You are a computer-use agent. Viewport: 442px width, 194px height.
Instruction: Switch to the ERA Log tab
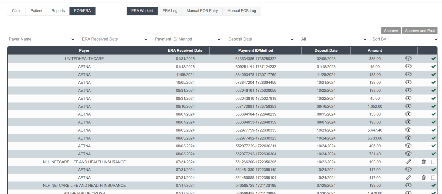[x=170, y=11]
